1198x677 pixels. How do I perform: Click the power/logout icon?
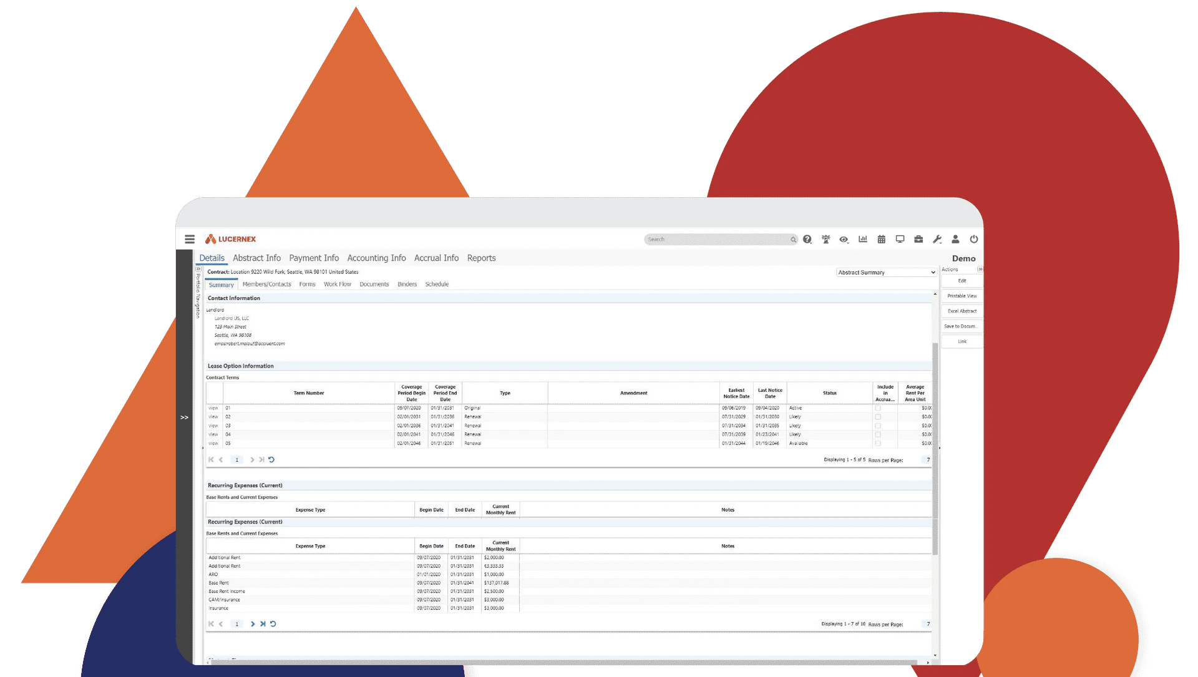(x=974, y=239)
